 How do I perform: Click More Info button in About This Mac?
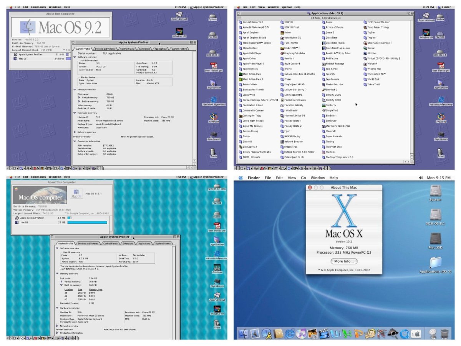[344, 261]
